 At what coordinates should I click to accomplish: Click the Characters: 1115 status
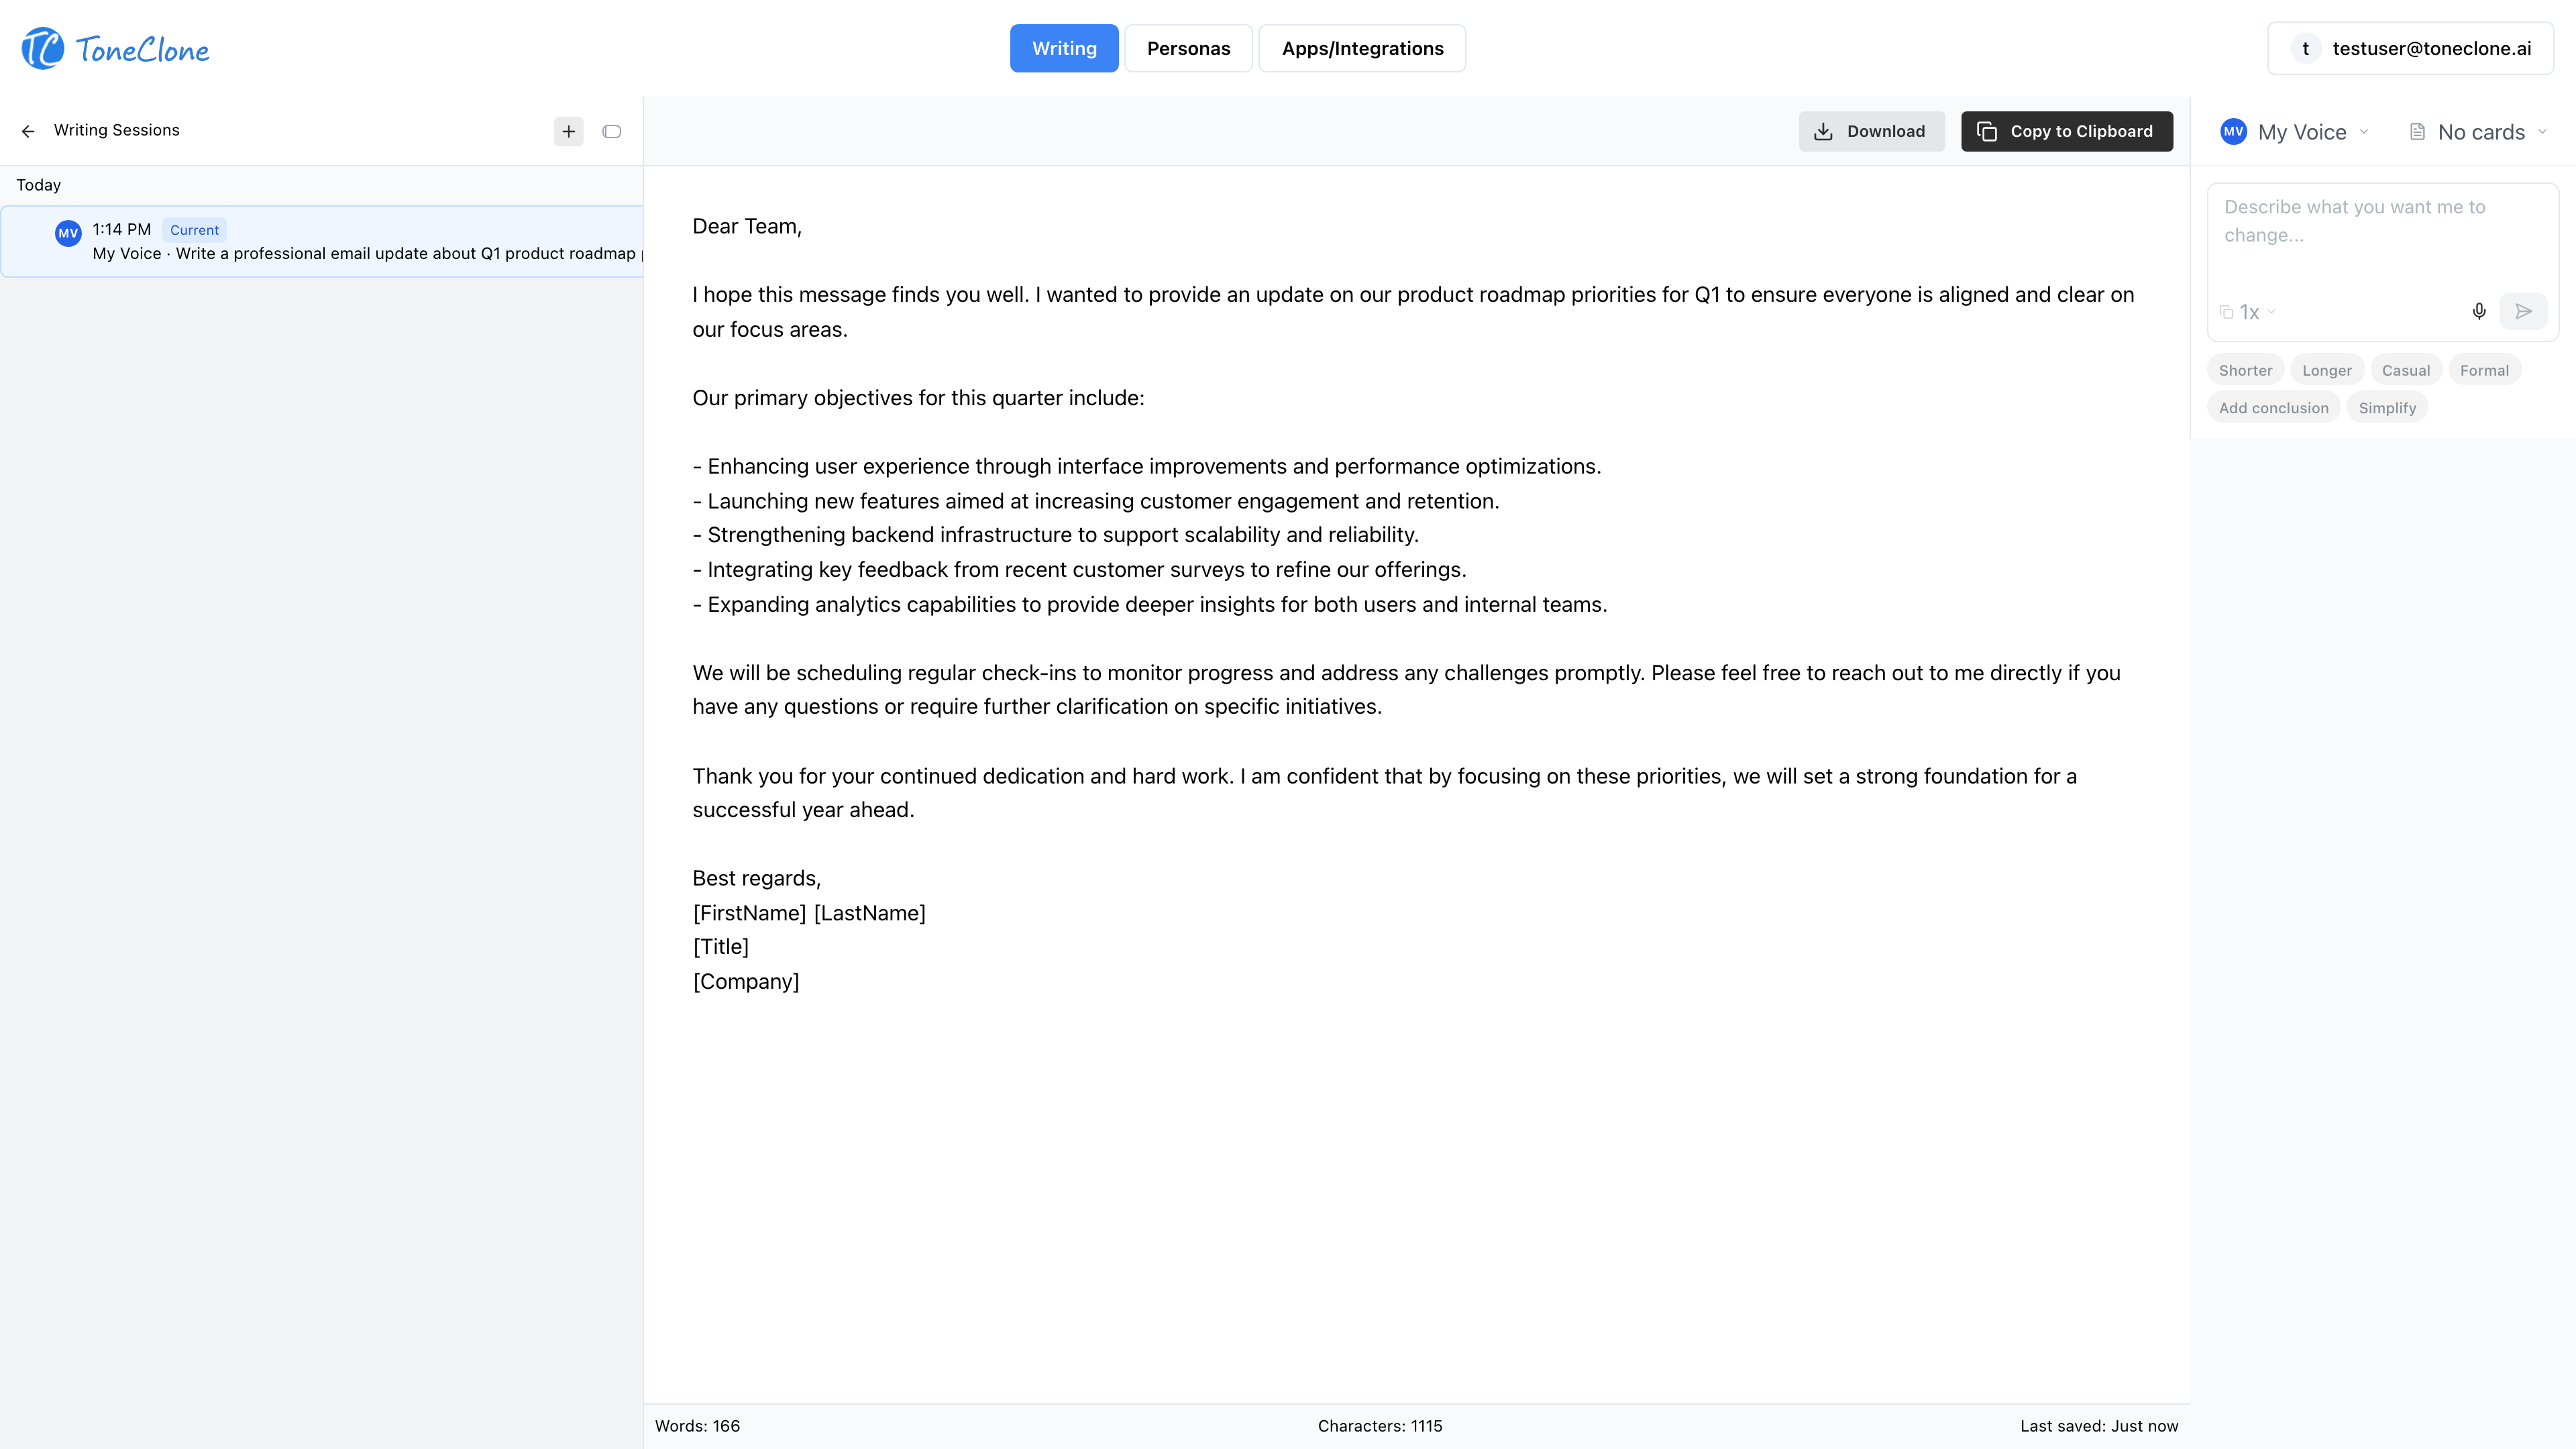1380,1426
